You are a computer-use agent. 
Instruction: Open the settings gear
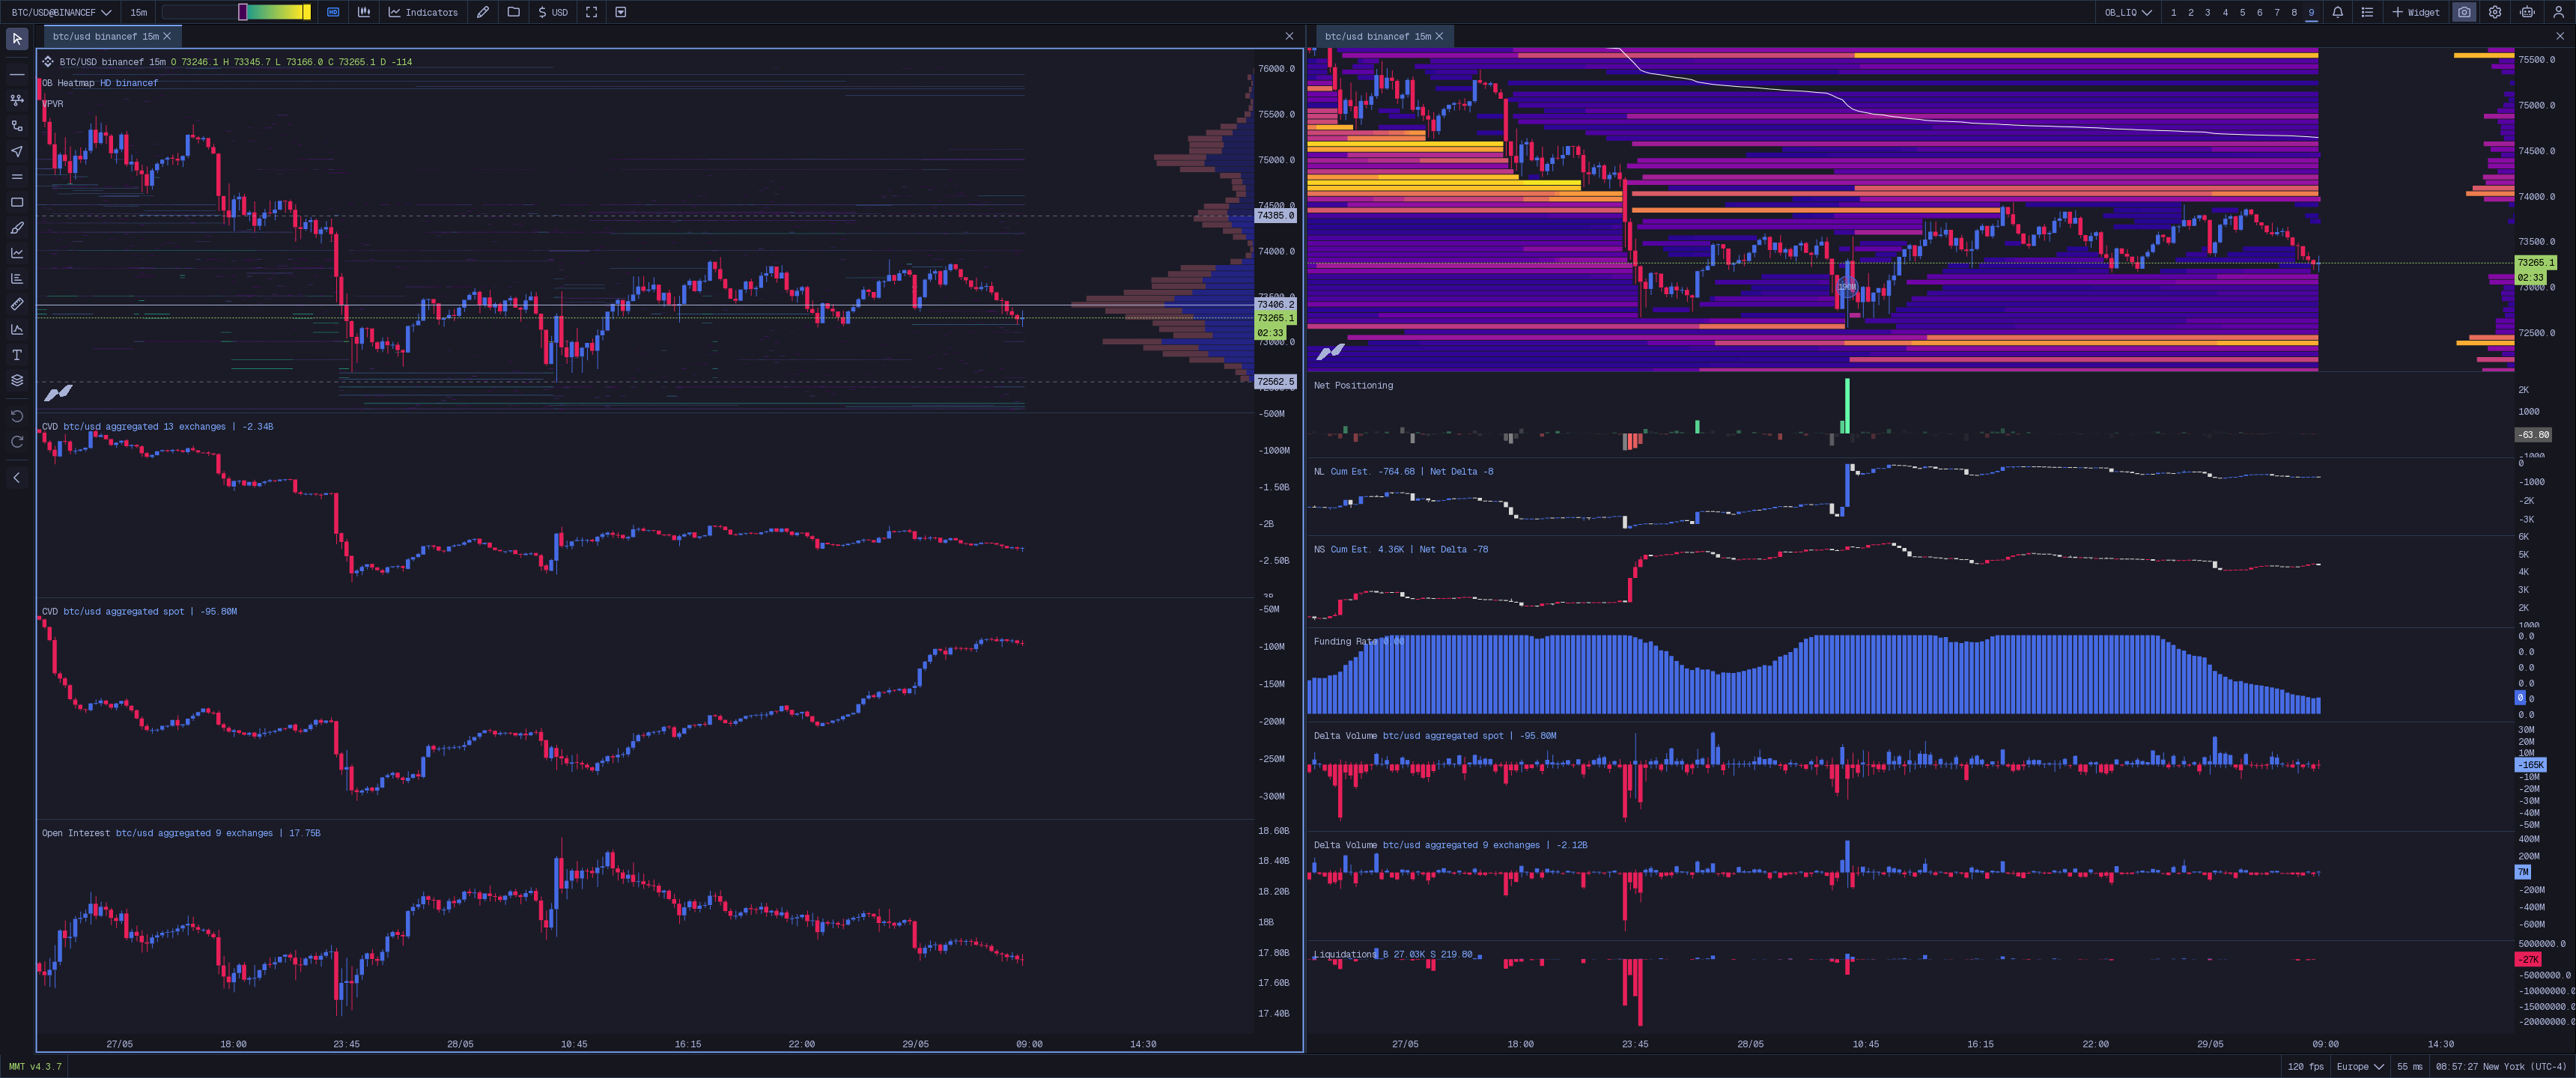[2495, 12]
